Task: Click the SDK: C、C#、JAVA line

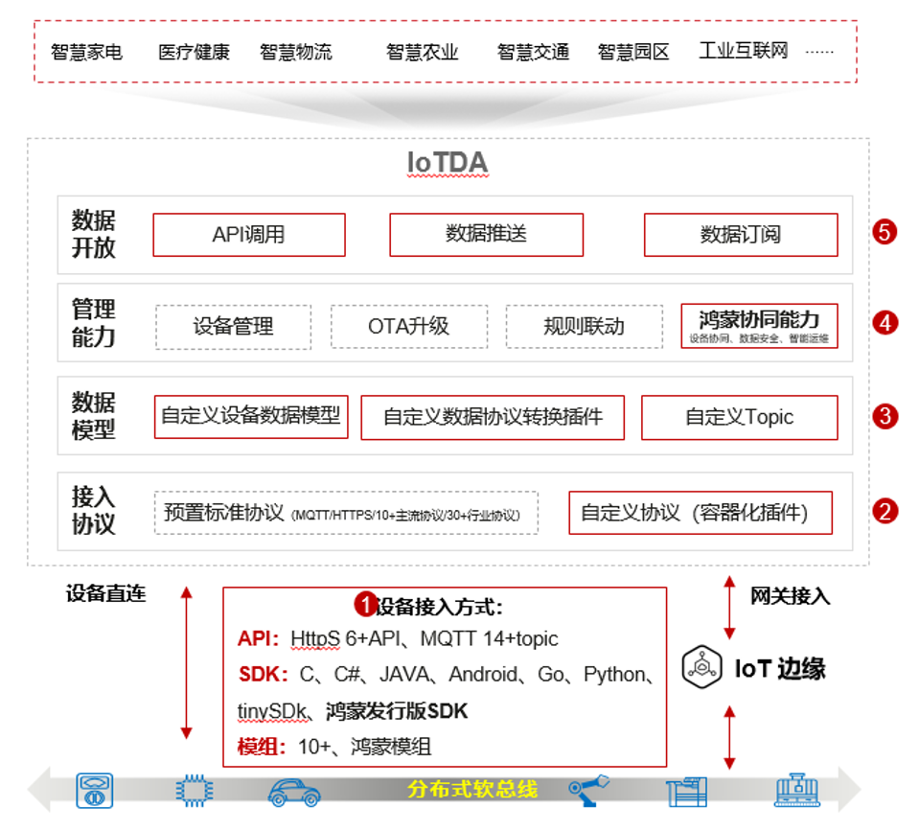Action: coord(446,675)
